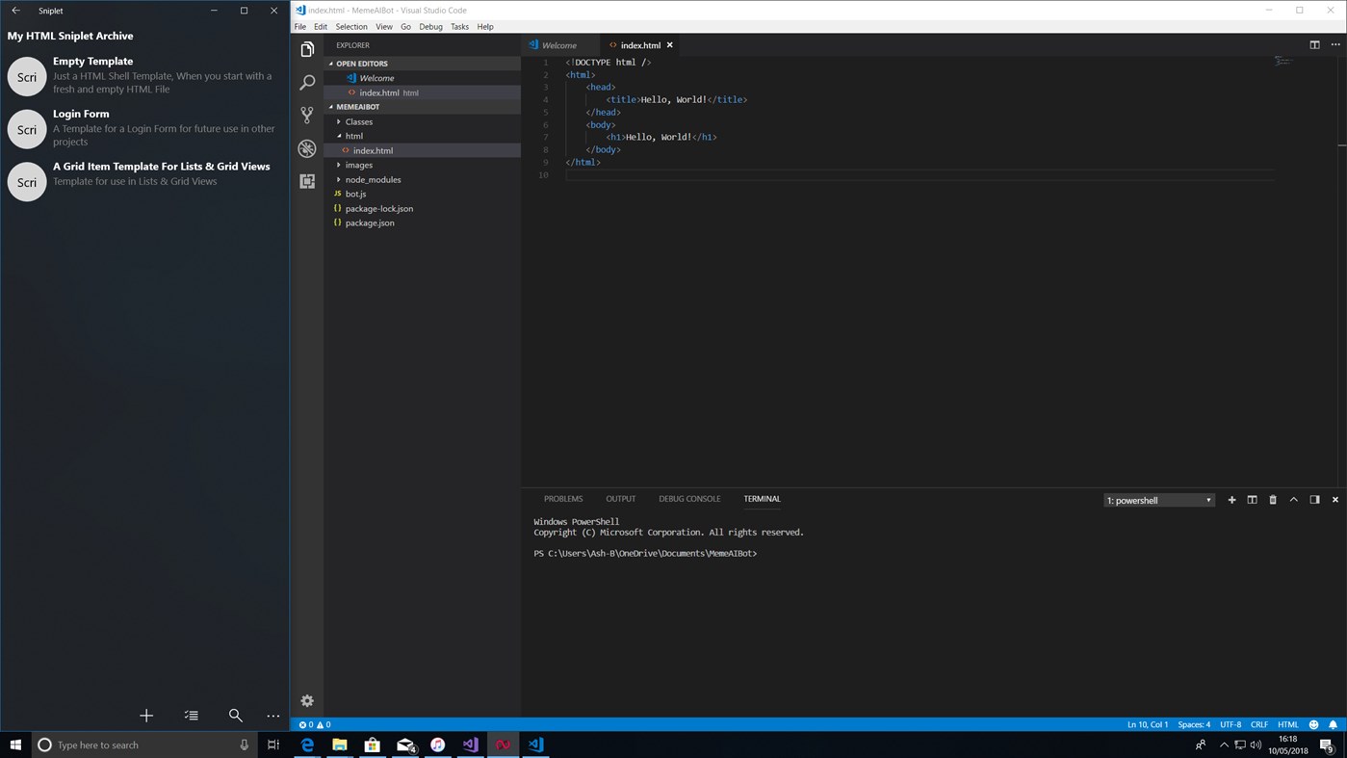Open notifications bell in the VS Code status bar
The height and width of the screenshot is (758, 1347).
[x=1334, y=724]
